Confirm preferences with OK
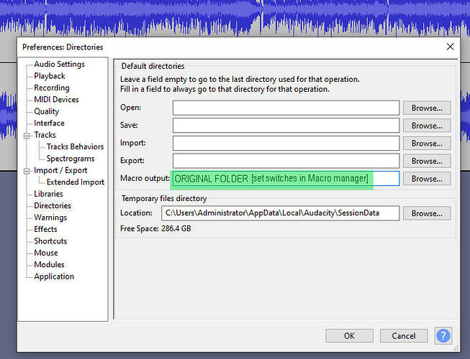 click(x=349, y=336)
